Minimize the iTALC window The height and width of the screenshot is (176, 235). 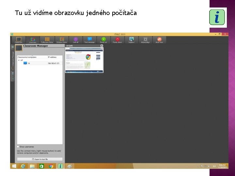pos(215,34)
